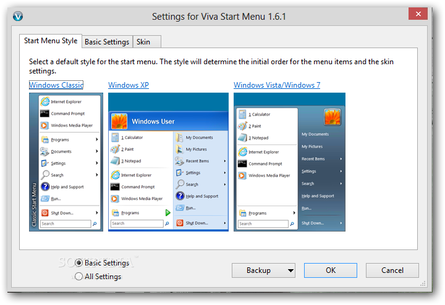Click the Viva Start Menu title bar icon

18,16
